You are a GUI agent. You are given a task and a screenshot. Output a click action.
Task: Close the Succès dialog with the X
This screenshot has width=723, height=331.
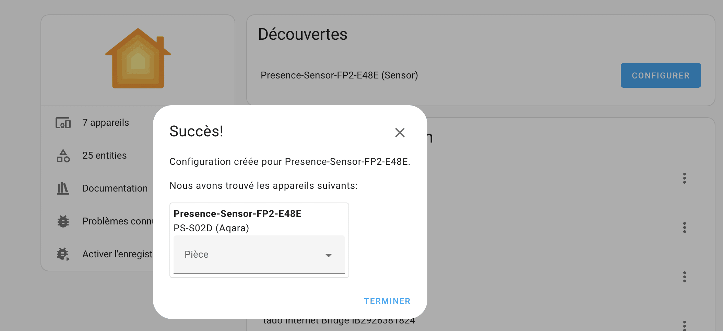400,133
